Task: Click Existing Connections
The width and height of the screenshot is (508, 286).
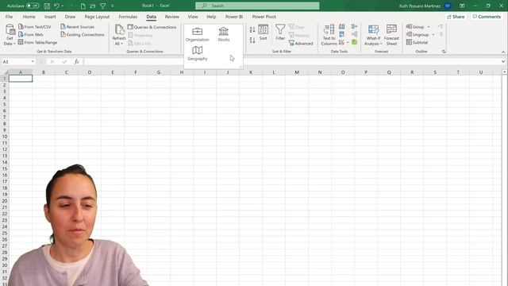Action: tap(83, 34)
